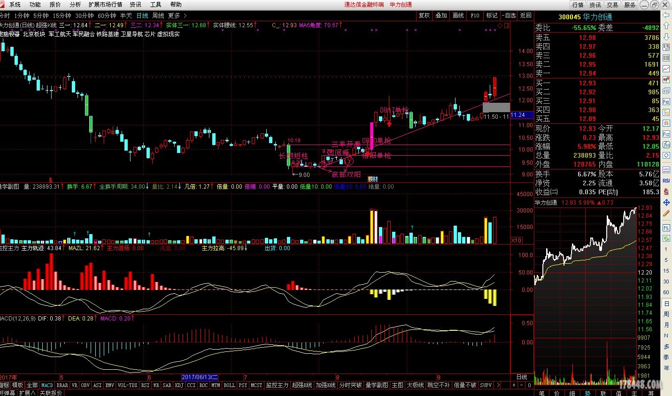Open the 系统 menu
The height and width of the screenshot is (396, 672).
(15, 4)
